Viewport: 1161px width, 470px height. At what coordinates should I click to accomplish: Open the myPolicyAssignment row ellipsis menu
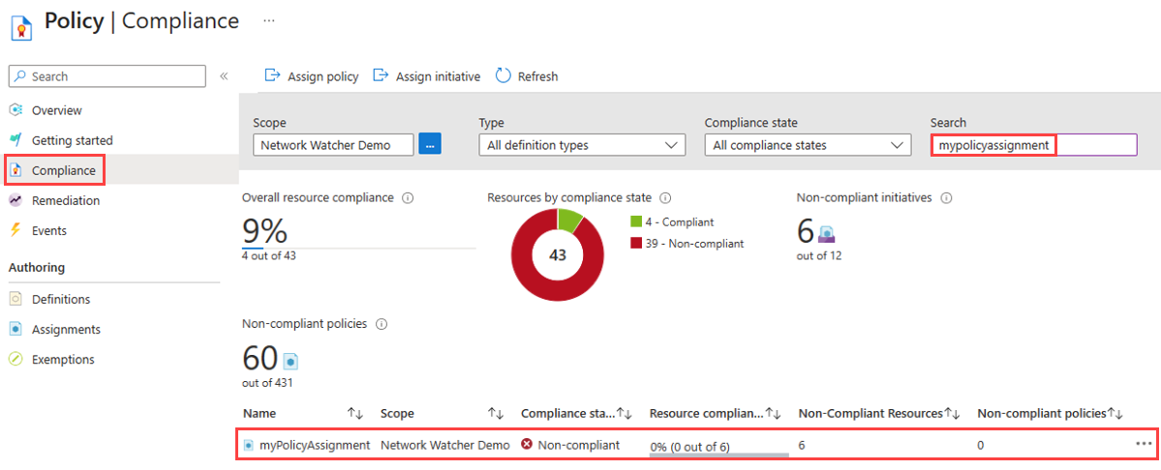(x=1144, y=443)
